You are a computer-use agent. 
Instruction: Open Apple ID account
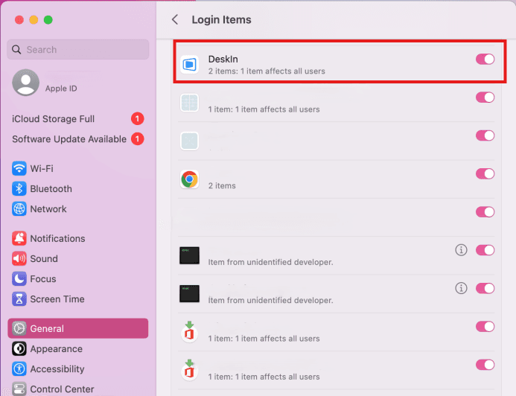point(78,83)
